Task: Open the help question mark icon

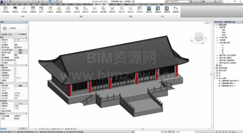Action: (x=220, y=1)
